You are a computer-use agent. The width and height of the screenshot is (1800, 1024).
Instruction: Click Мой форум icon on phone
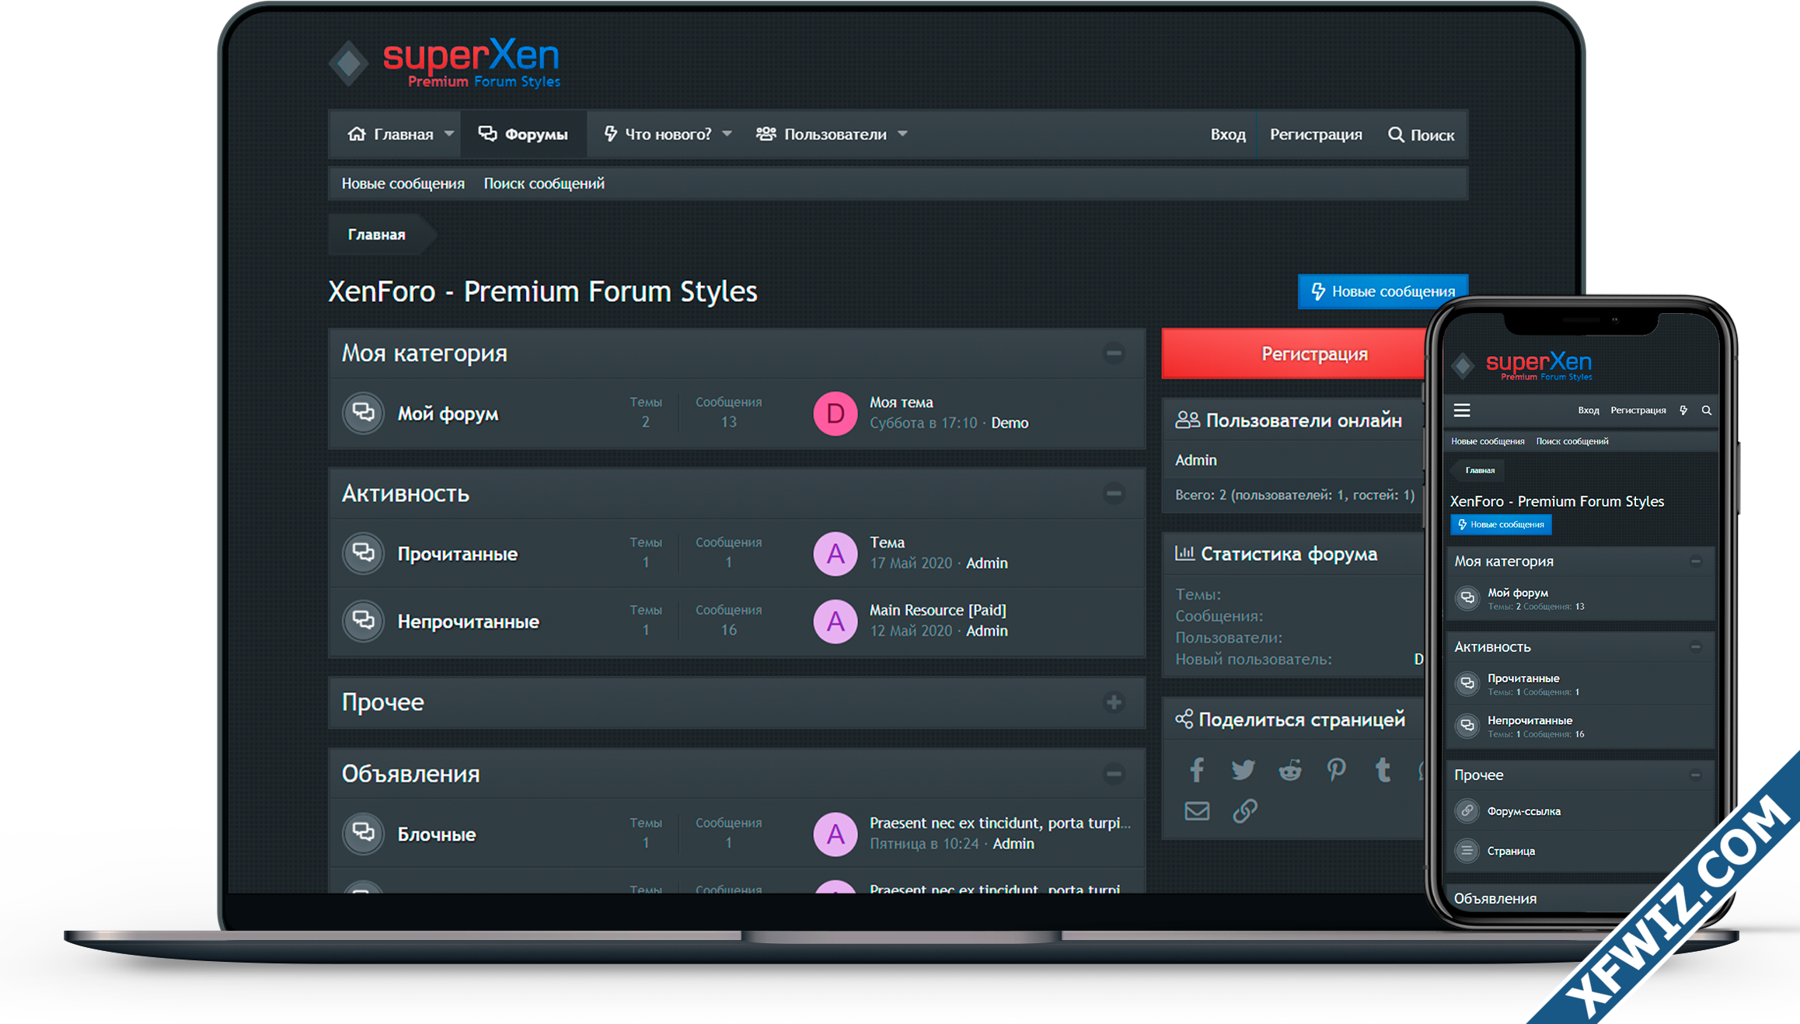point(1467,598)
